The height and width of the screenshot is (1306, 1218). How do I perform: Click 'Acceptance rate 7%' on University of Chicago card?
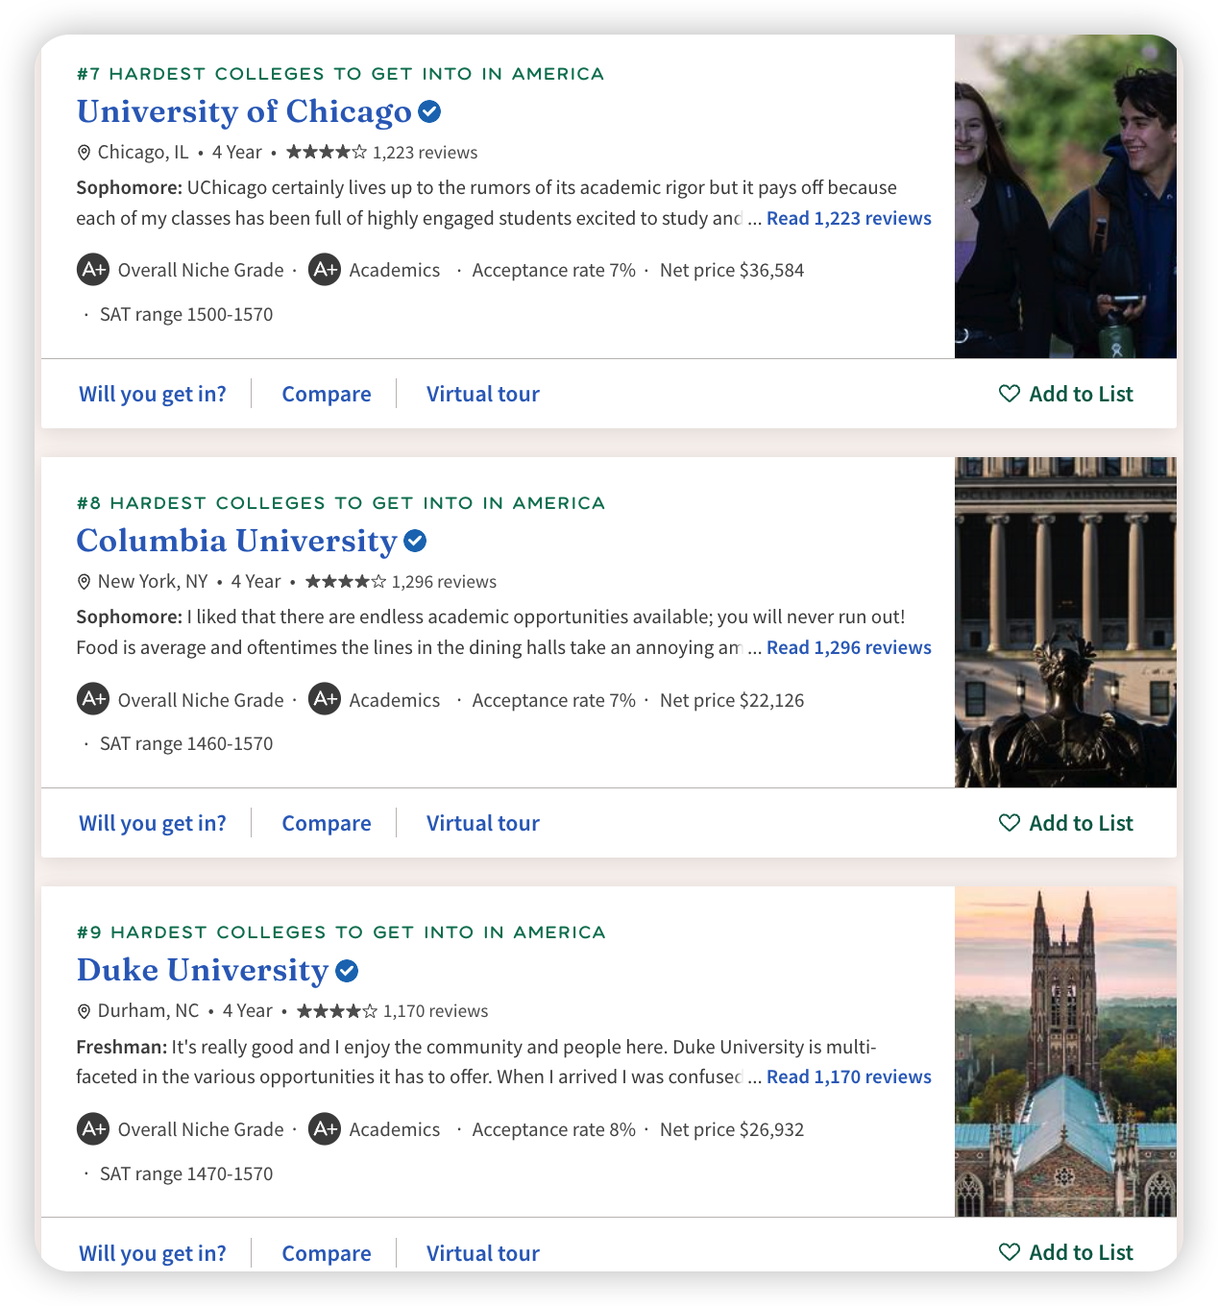(554, 271)
